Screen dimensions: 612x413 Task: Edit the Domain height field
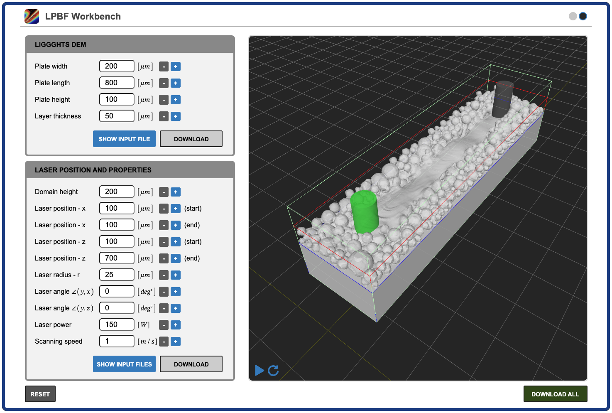[117, 192]
